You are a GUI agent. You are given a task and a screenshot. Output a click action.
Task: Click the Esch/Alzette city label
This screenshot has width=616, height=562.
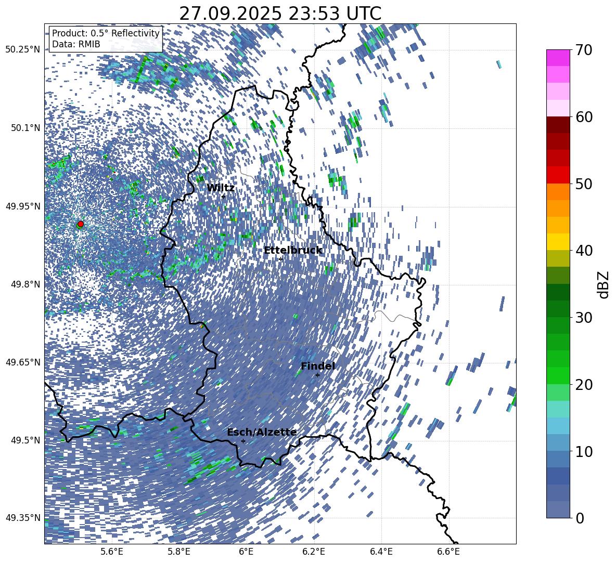[x=262, y=432]
